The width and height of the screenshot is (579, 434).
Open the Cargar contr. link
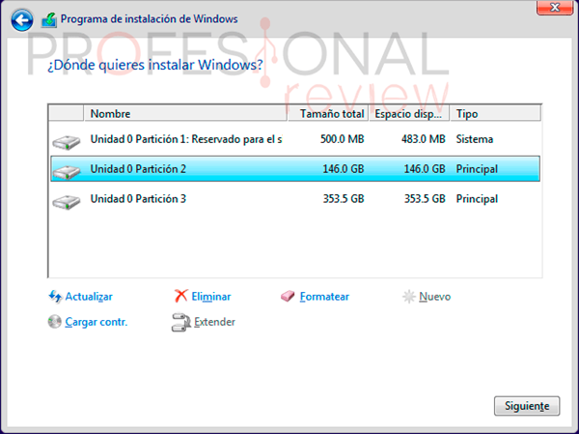pyautogui.click(x=96, y=322)
